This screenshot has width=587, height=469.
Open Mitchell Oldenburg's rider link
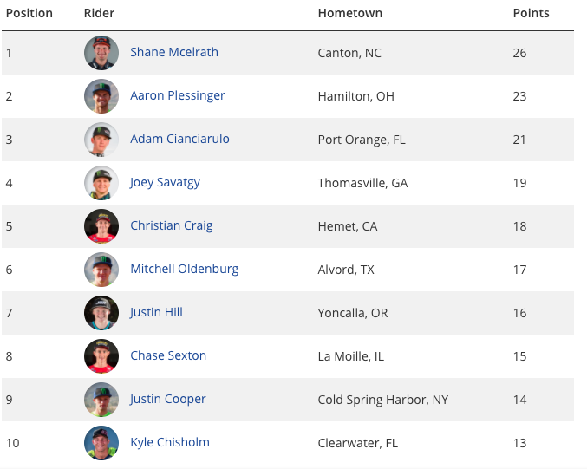click(x=184, y=269)
